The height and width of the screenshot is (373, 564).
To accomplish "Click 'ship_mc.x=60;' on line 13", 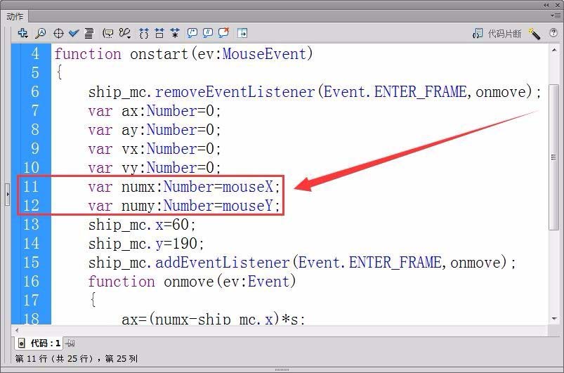I will [142, 225].
